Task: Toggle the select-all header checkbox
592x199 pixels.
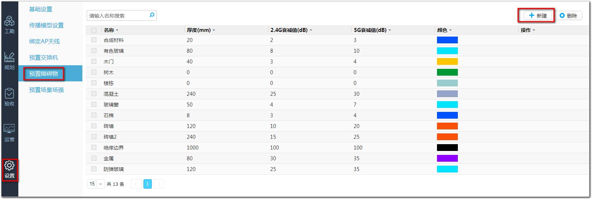Action: point(94,30)
